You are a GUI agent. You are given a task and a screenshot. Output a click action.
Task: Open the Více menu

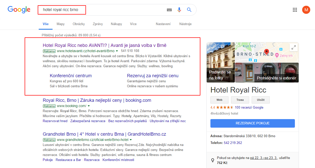point(133,24)
